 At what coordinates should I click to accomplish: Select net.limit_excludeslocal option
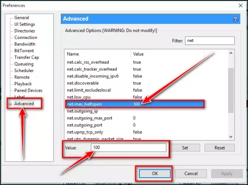tap(134, 90)
